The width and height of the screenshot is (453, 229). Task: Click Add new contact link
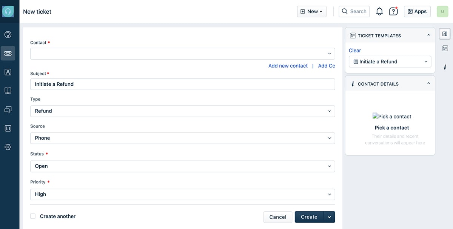tap(288, 65)
